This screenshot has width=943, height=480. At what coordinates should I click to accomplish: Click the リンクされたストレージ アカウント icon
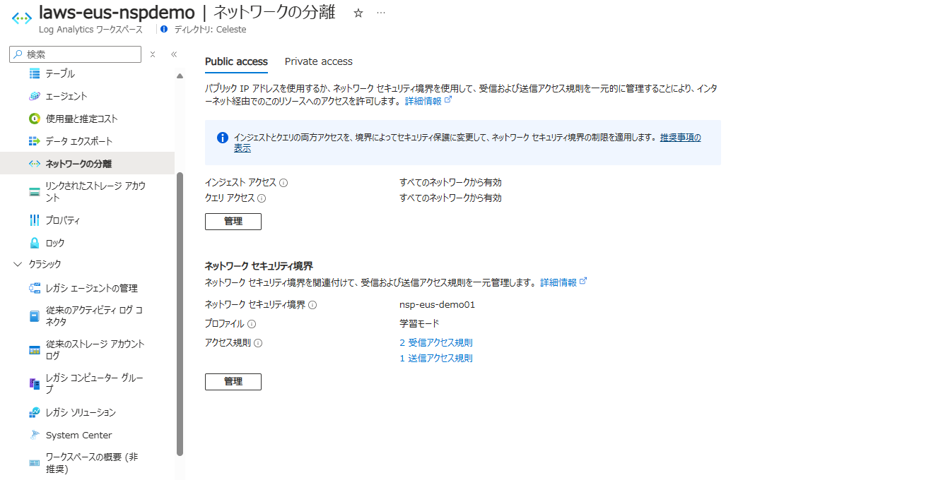(x=35, y=192)
